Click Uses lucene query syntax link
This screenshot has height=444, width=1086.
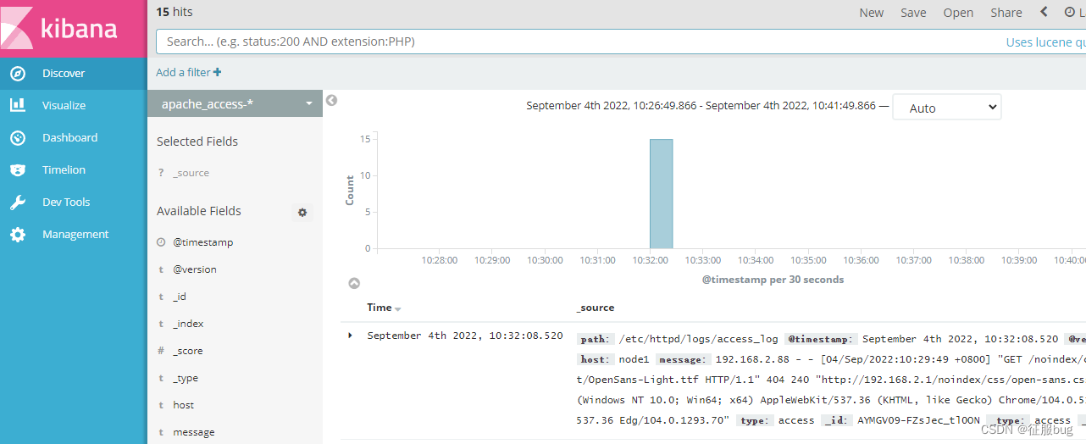(1046, 42)
